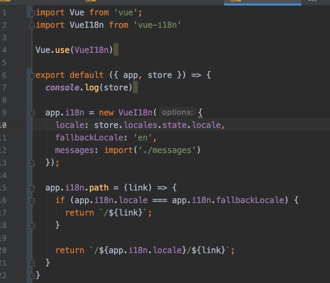Collapse the import block fold marker on line 1
This screenshot has height=283, width=330.
[x=32, y=14]
